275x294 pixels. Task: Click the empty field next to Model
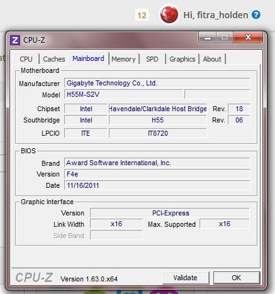point(217,94)
